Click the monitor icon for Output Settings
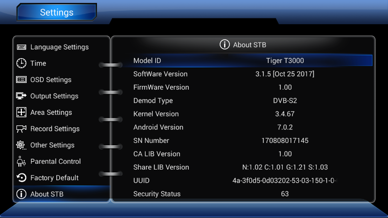This screenshot has width=388, height=218. click(x=21, y=96)
